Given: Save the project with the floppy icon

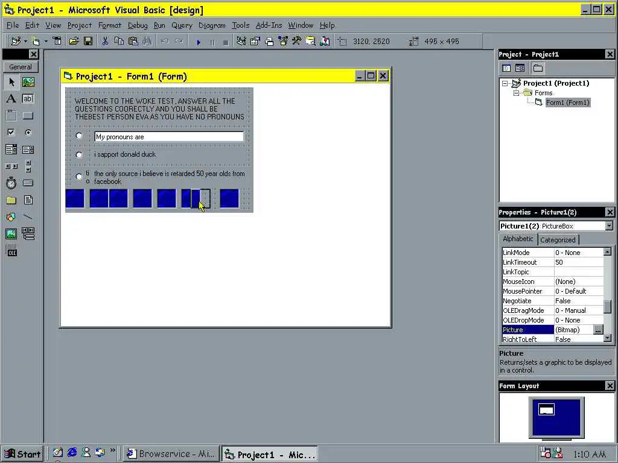Looking at the screenshot, I should click(88, 41).
